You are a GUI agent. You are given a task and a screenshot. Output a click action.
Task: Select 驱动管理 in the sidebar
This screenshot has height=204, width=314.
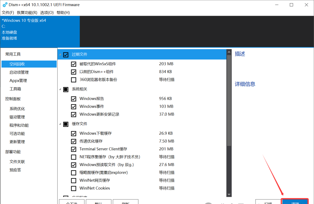coord(17,117)
